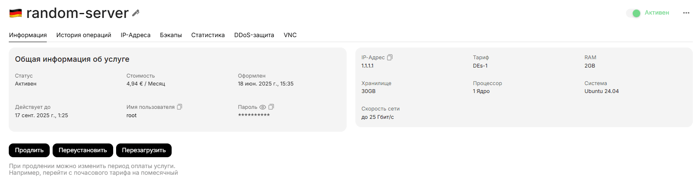
Task: Open the three-dot more options menu
Action: tap(686, 13)
